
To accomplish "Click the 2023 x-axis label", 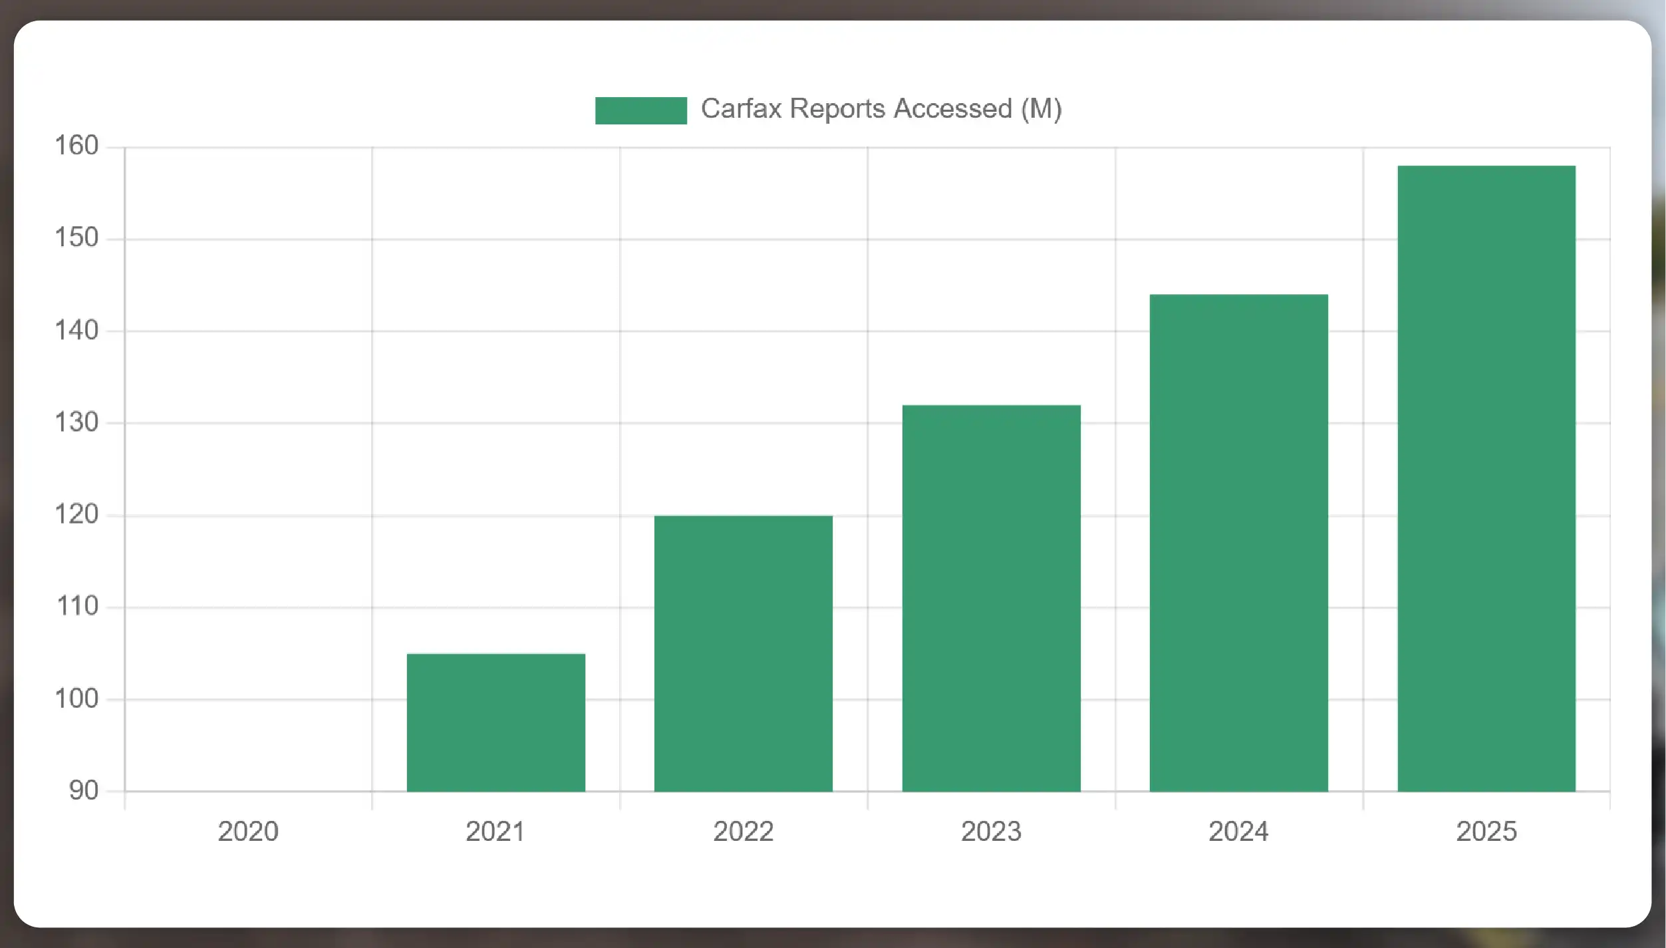I will coord(991,832).
